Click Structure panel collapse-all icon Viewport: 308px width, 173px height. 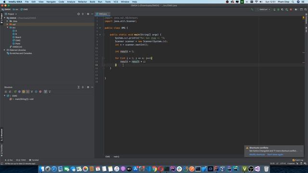83,87
